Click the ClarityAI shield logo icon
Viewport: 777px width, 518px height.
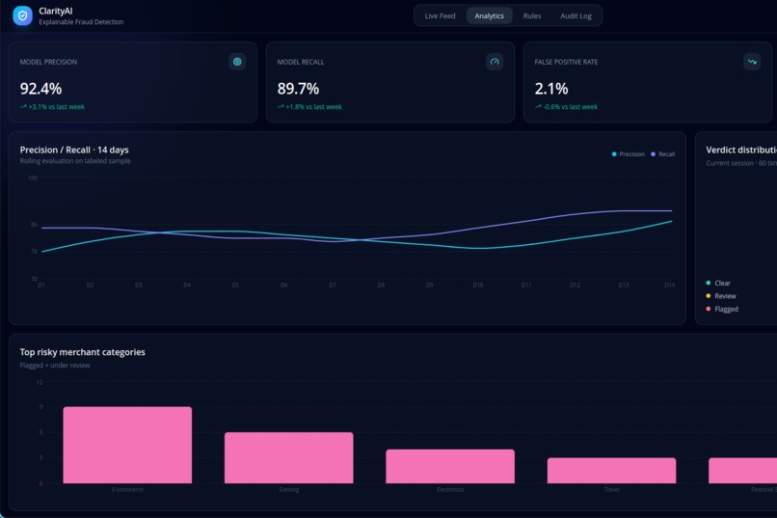pos(22,15)
